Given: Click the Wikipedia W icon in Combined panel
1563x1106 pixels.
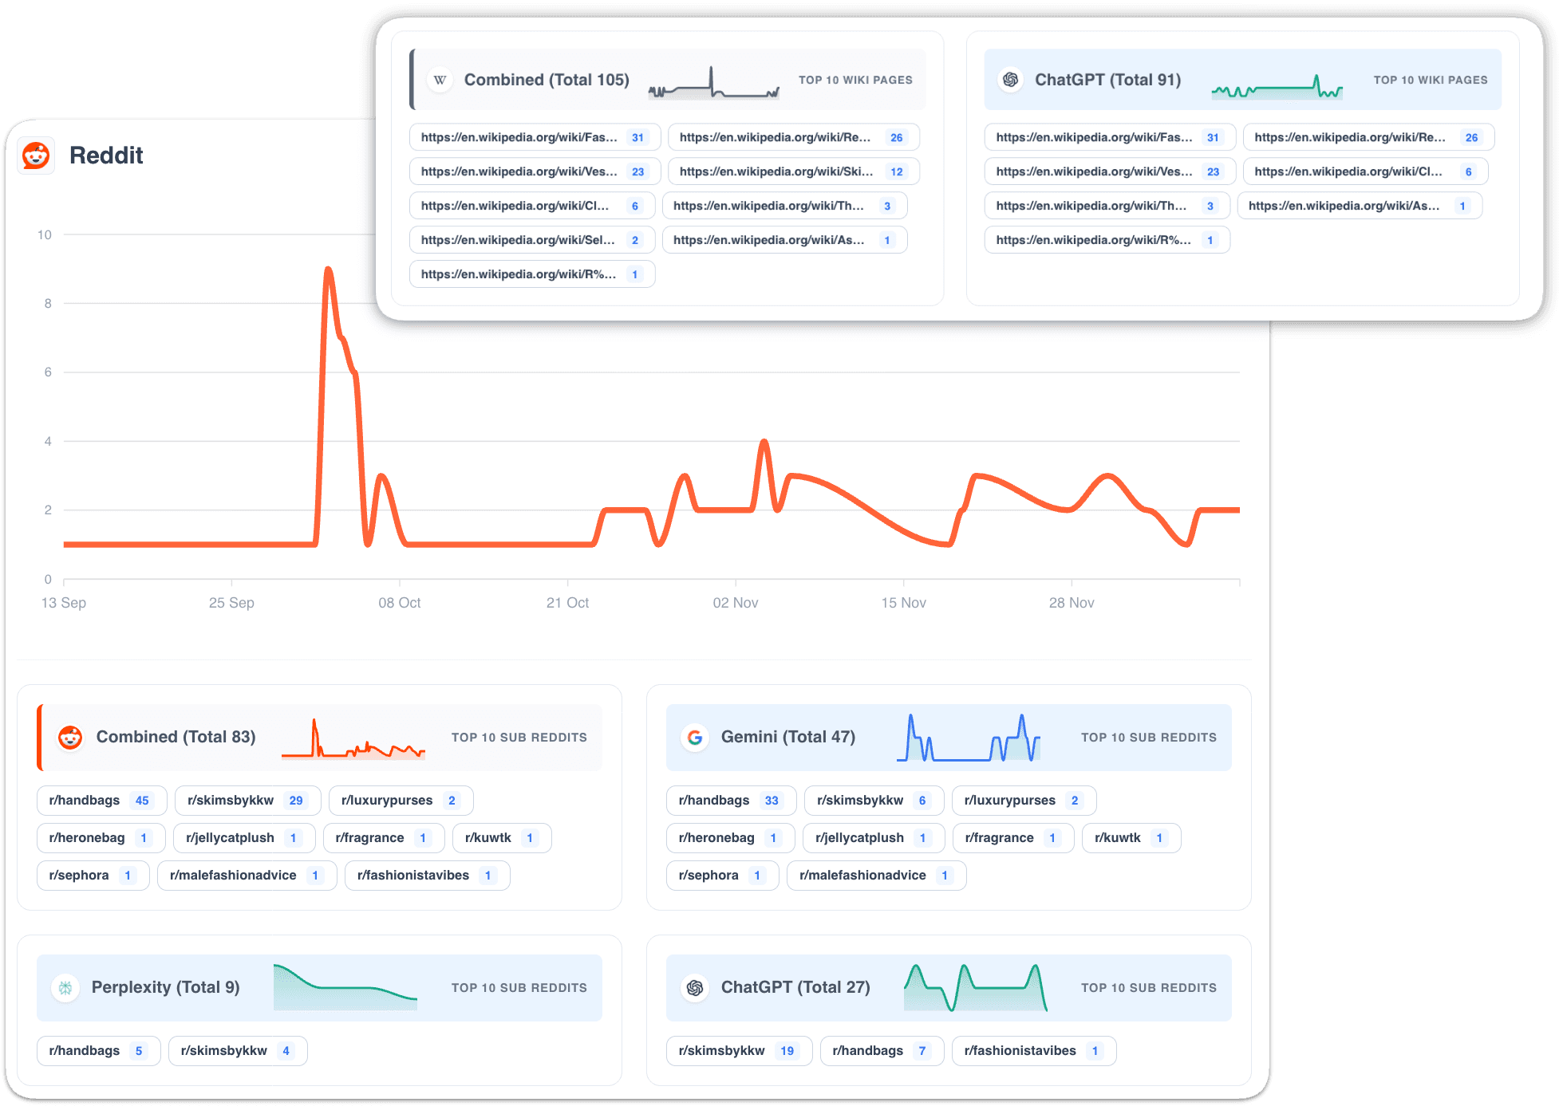Looking at the screenshot, I should (440, 80).
